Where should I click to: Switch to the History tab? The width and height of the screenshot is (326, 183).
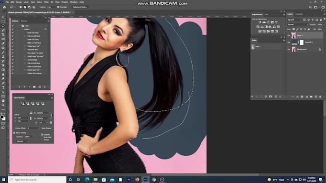[24, 21]
